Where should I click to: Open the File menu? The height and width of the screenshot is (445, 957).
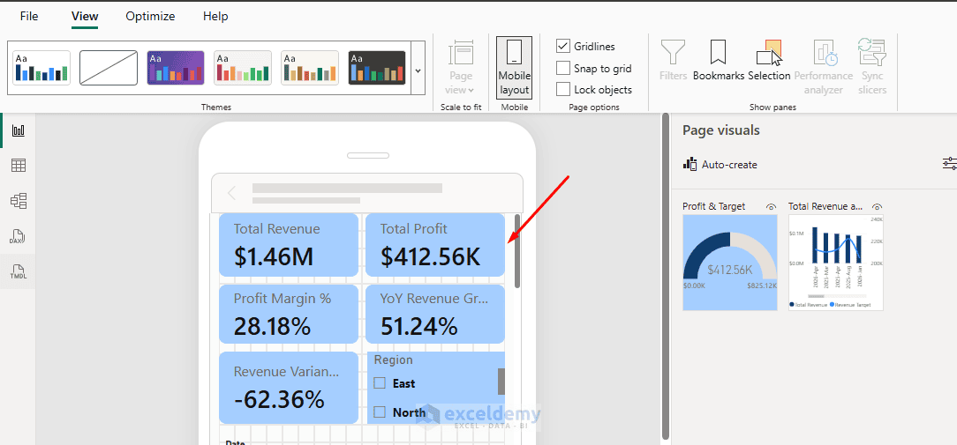(x=28, y=17)
